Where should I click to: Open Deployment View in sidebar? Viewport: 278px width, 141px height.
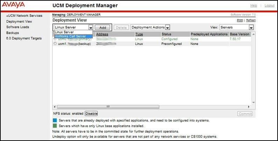(x=19, y=22)
